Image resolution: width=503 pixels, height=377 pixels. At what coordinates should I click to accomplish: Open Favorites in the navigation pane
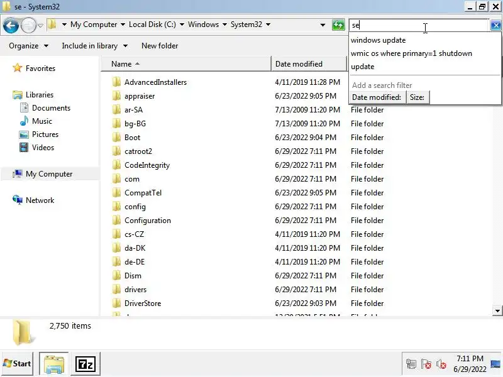click(x=40, y=68)
